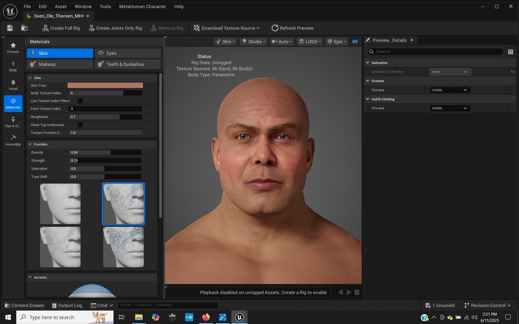The width and height of the screenshot is (519, 324).
Task: Open the Grooms Preview visibility dropdown
Action: click(x=450, y=90)
